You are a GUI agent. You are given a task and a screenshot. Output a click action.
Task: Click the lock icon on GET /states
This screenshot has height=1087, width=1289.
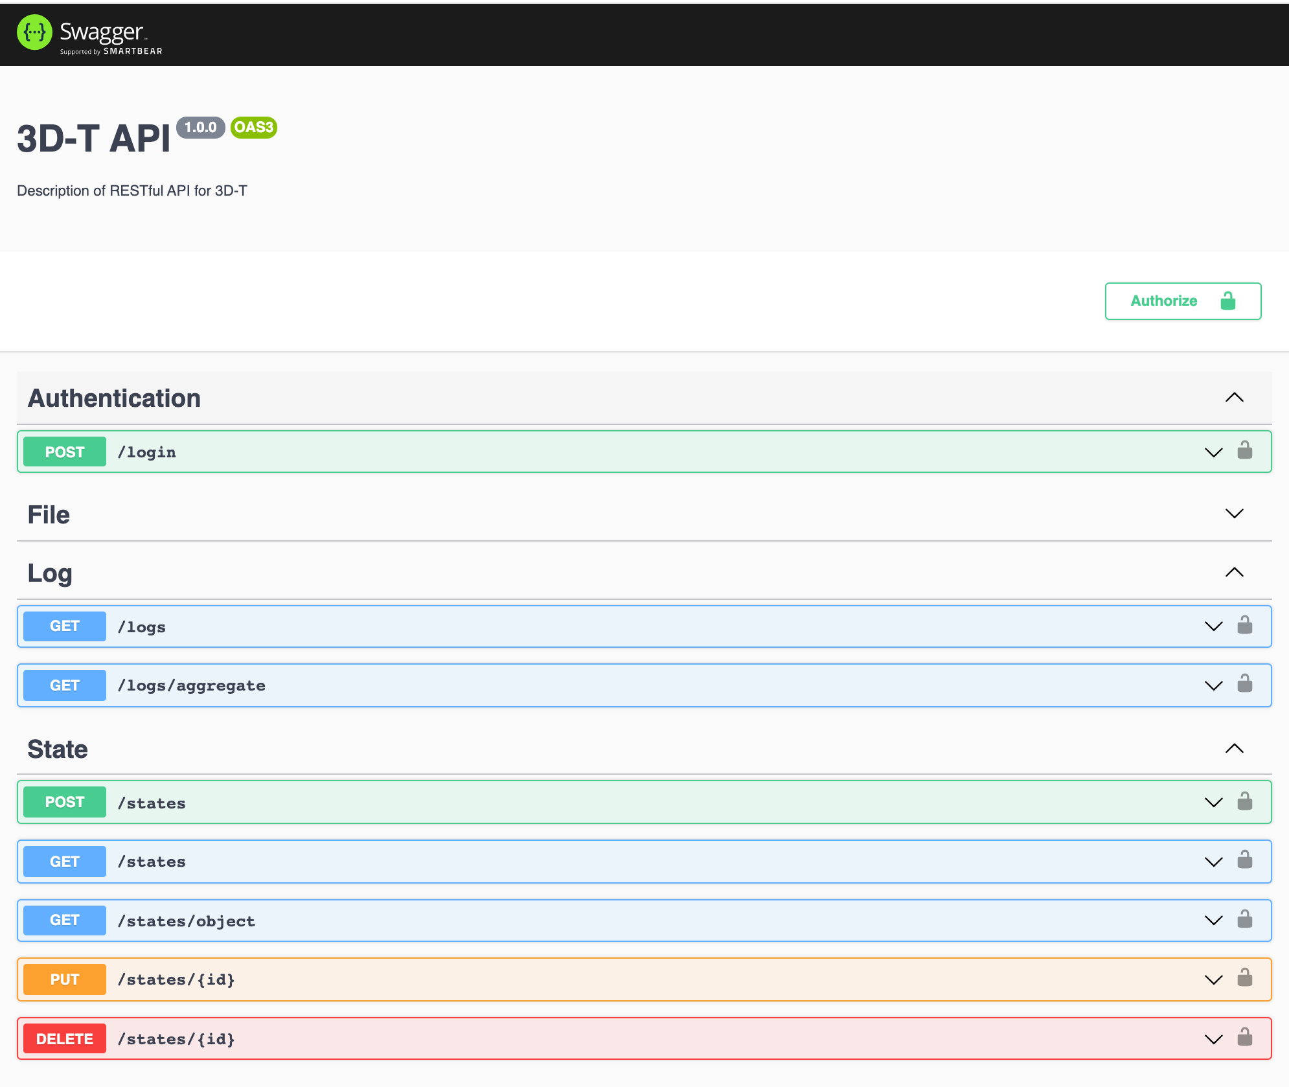click(x=1245, y=860)
